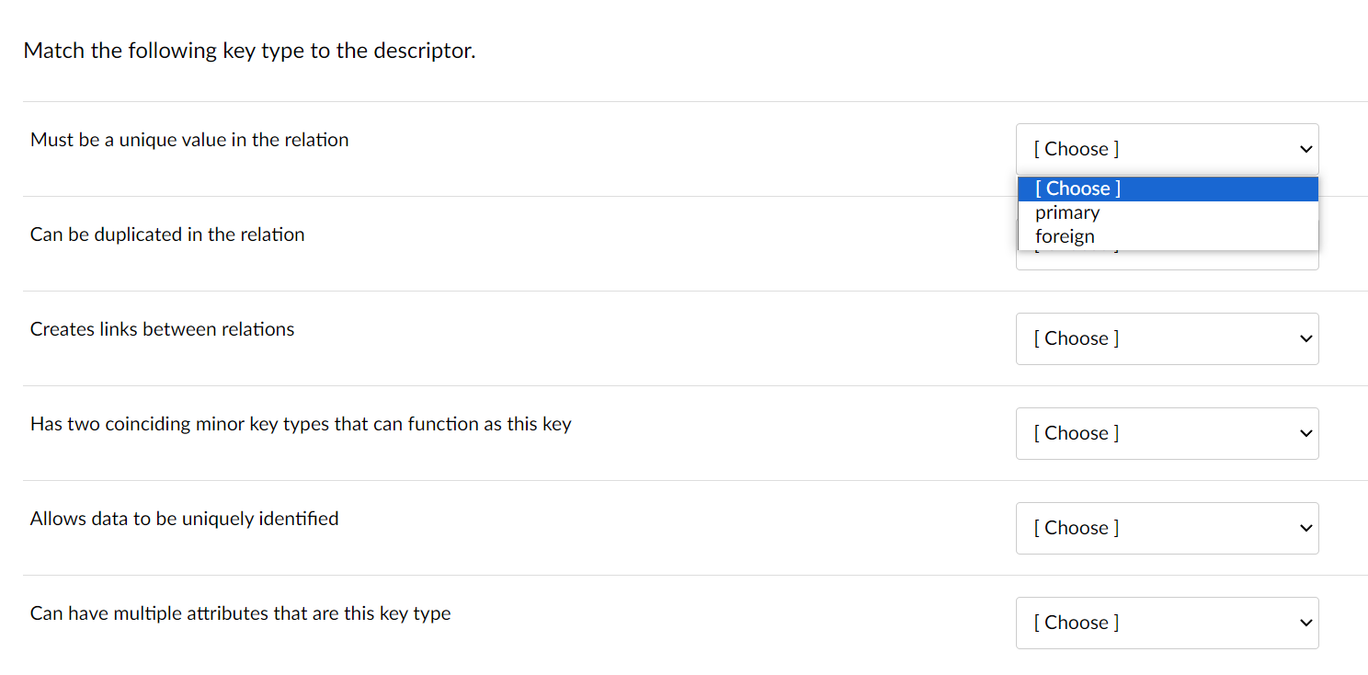Click "Can have multiple attributes that are this key type"
Screen dimensions: 1368x675
pyautogui.click(x=240, y=612)
